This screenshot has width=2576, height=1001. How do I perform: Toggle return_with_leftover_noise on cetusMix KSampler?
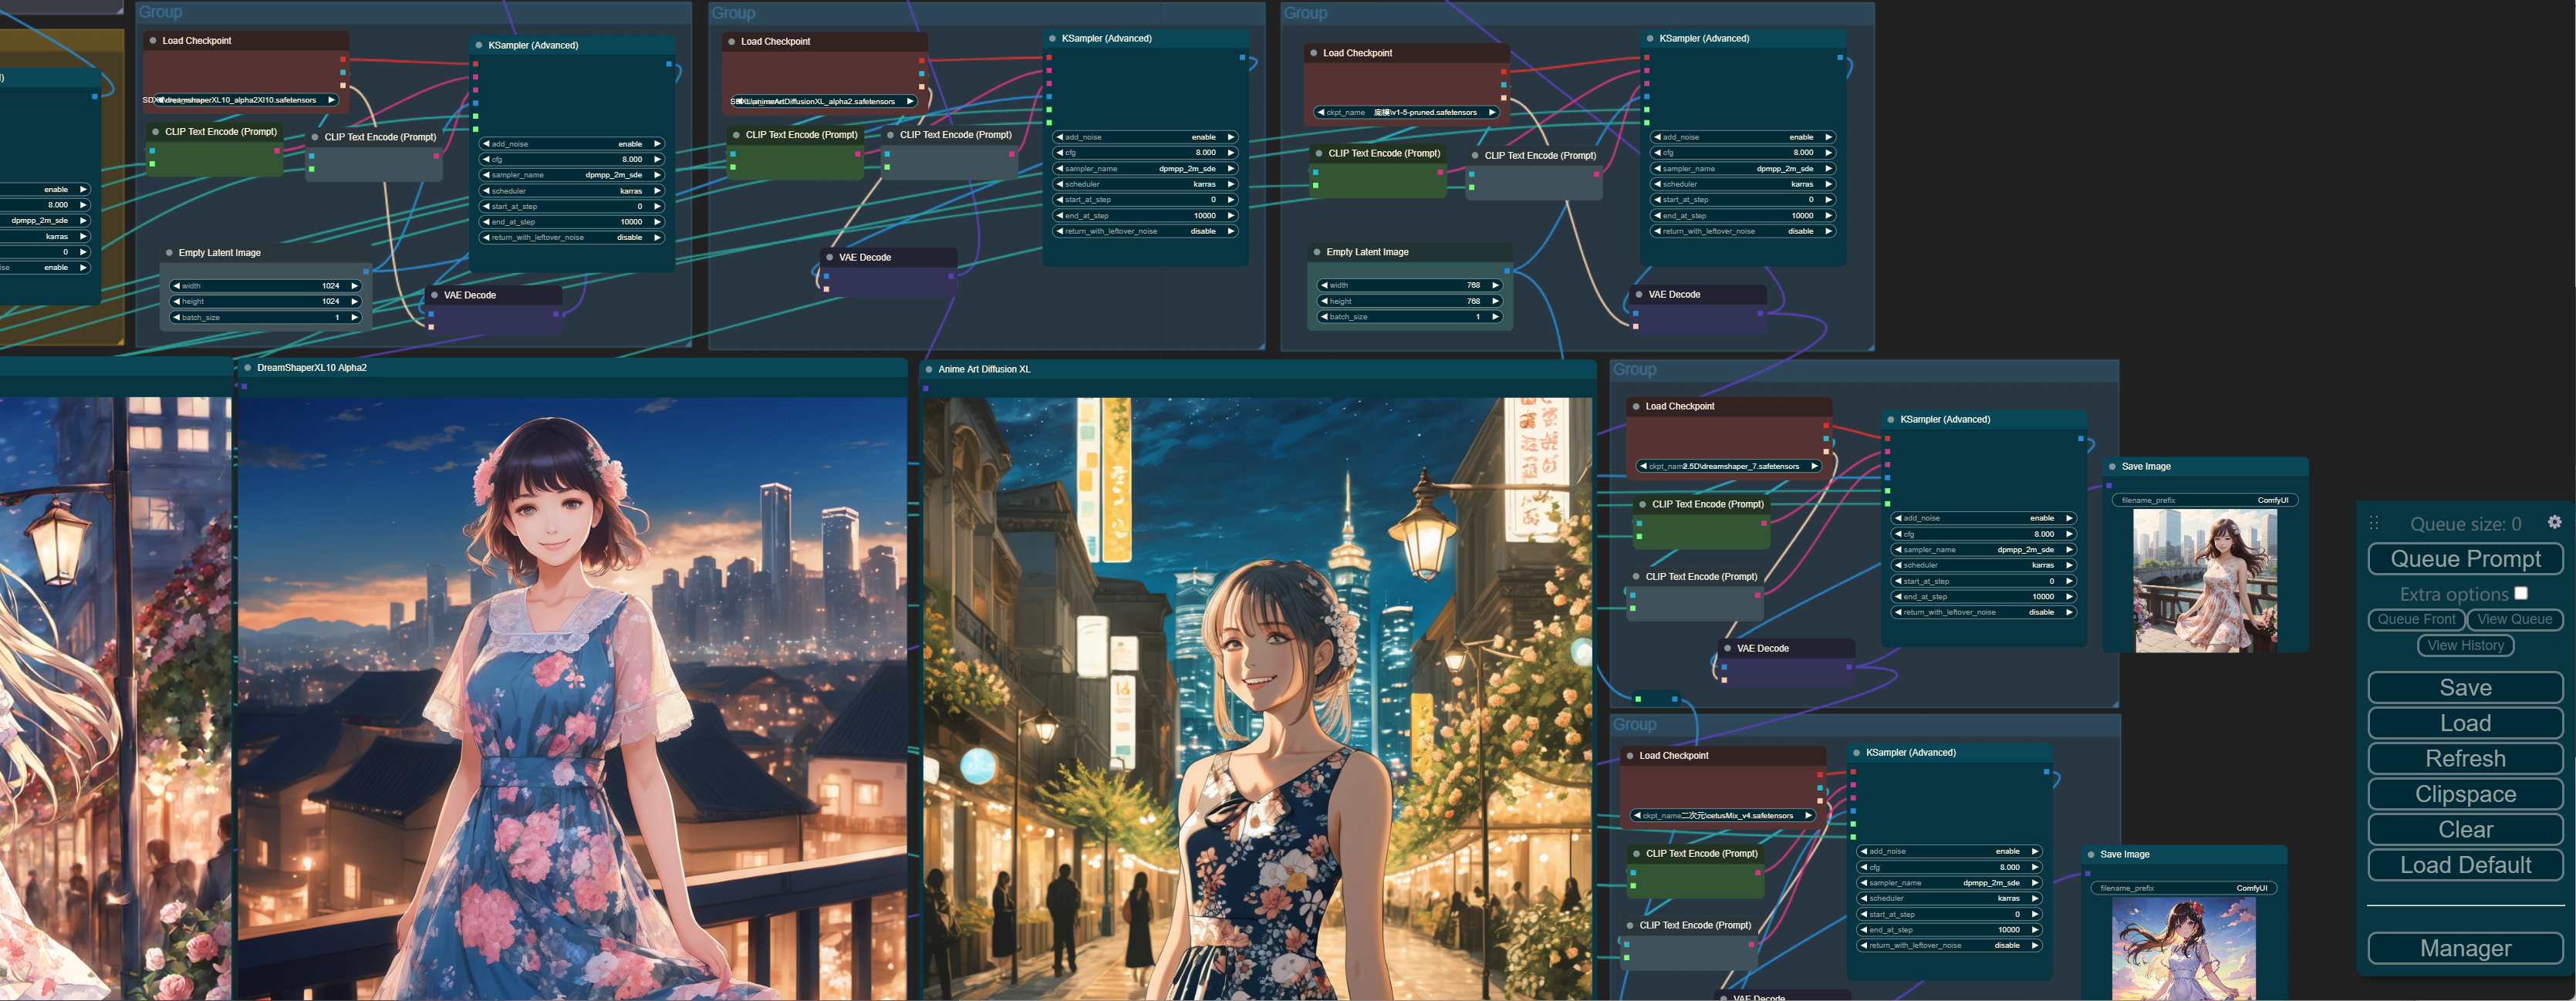point(1949,946)
